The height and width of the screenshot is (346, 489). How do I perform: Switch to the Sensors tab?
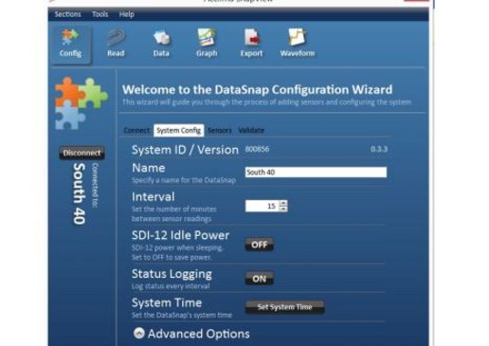[220, 131]
